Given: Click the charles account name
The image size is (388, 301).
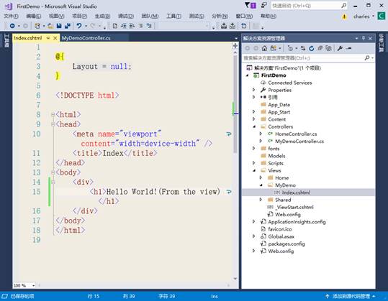Looking at the screenshot, I should click(x=361, y=17).
